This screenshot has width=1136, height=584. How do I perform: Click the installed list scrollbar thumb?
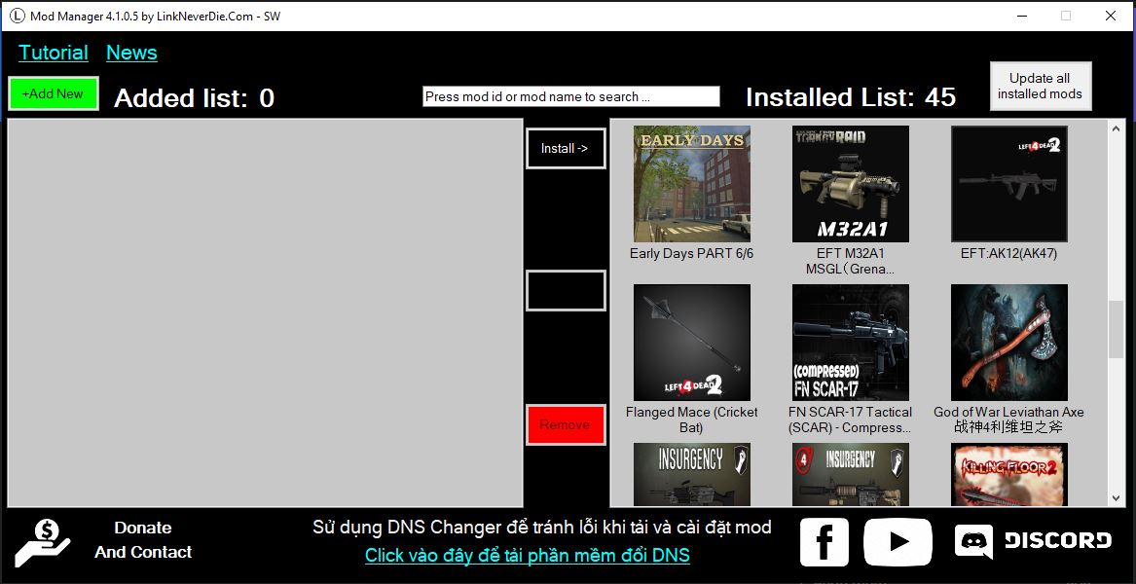click(x=1116, y=329)
